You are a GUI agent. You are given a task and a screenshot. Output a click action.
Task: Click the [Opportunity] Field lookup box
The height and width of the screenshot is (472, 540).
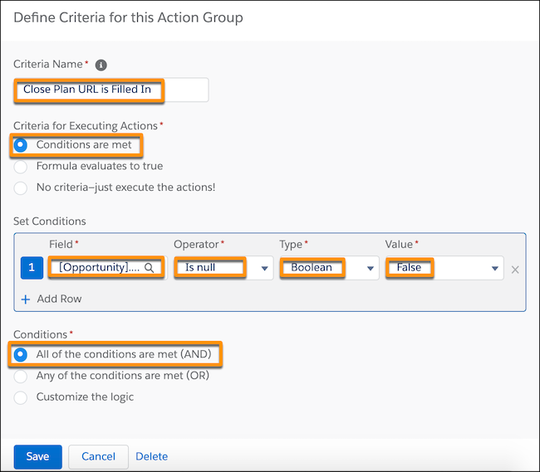[107, 268]
